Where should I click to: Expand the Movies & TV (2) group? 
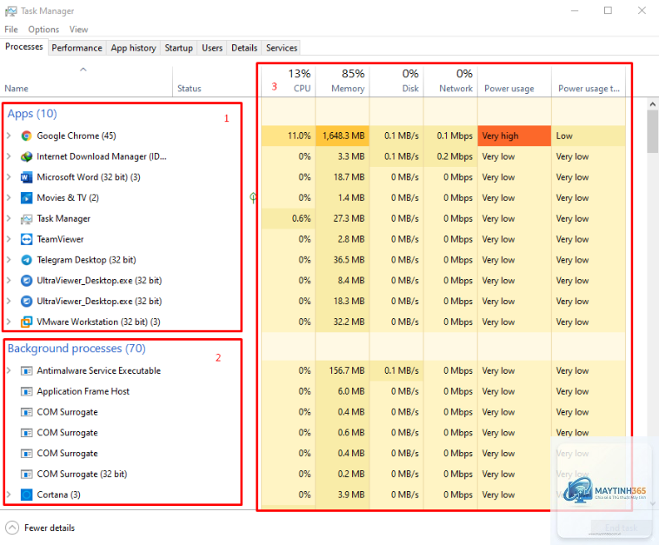(x=9, y=197)
